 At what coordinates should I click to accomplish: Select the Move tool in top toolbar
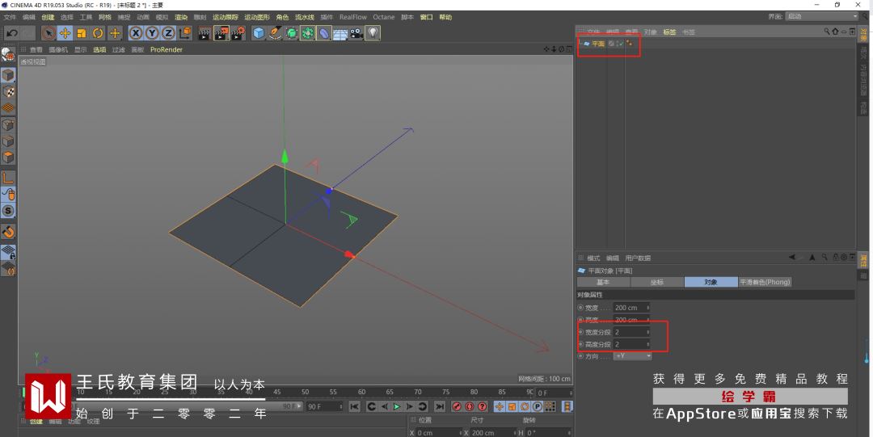point(65,33)
